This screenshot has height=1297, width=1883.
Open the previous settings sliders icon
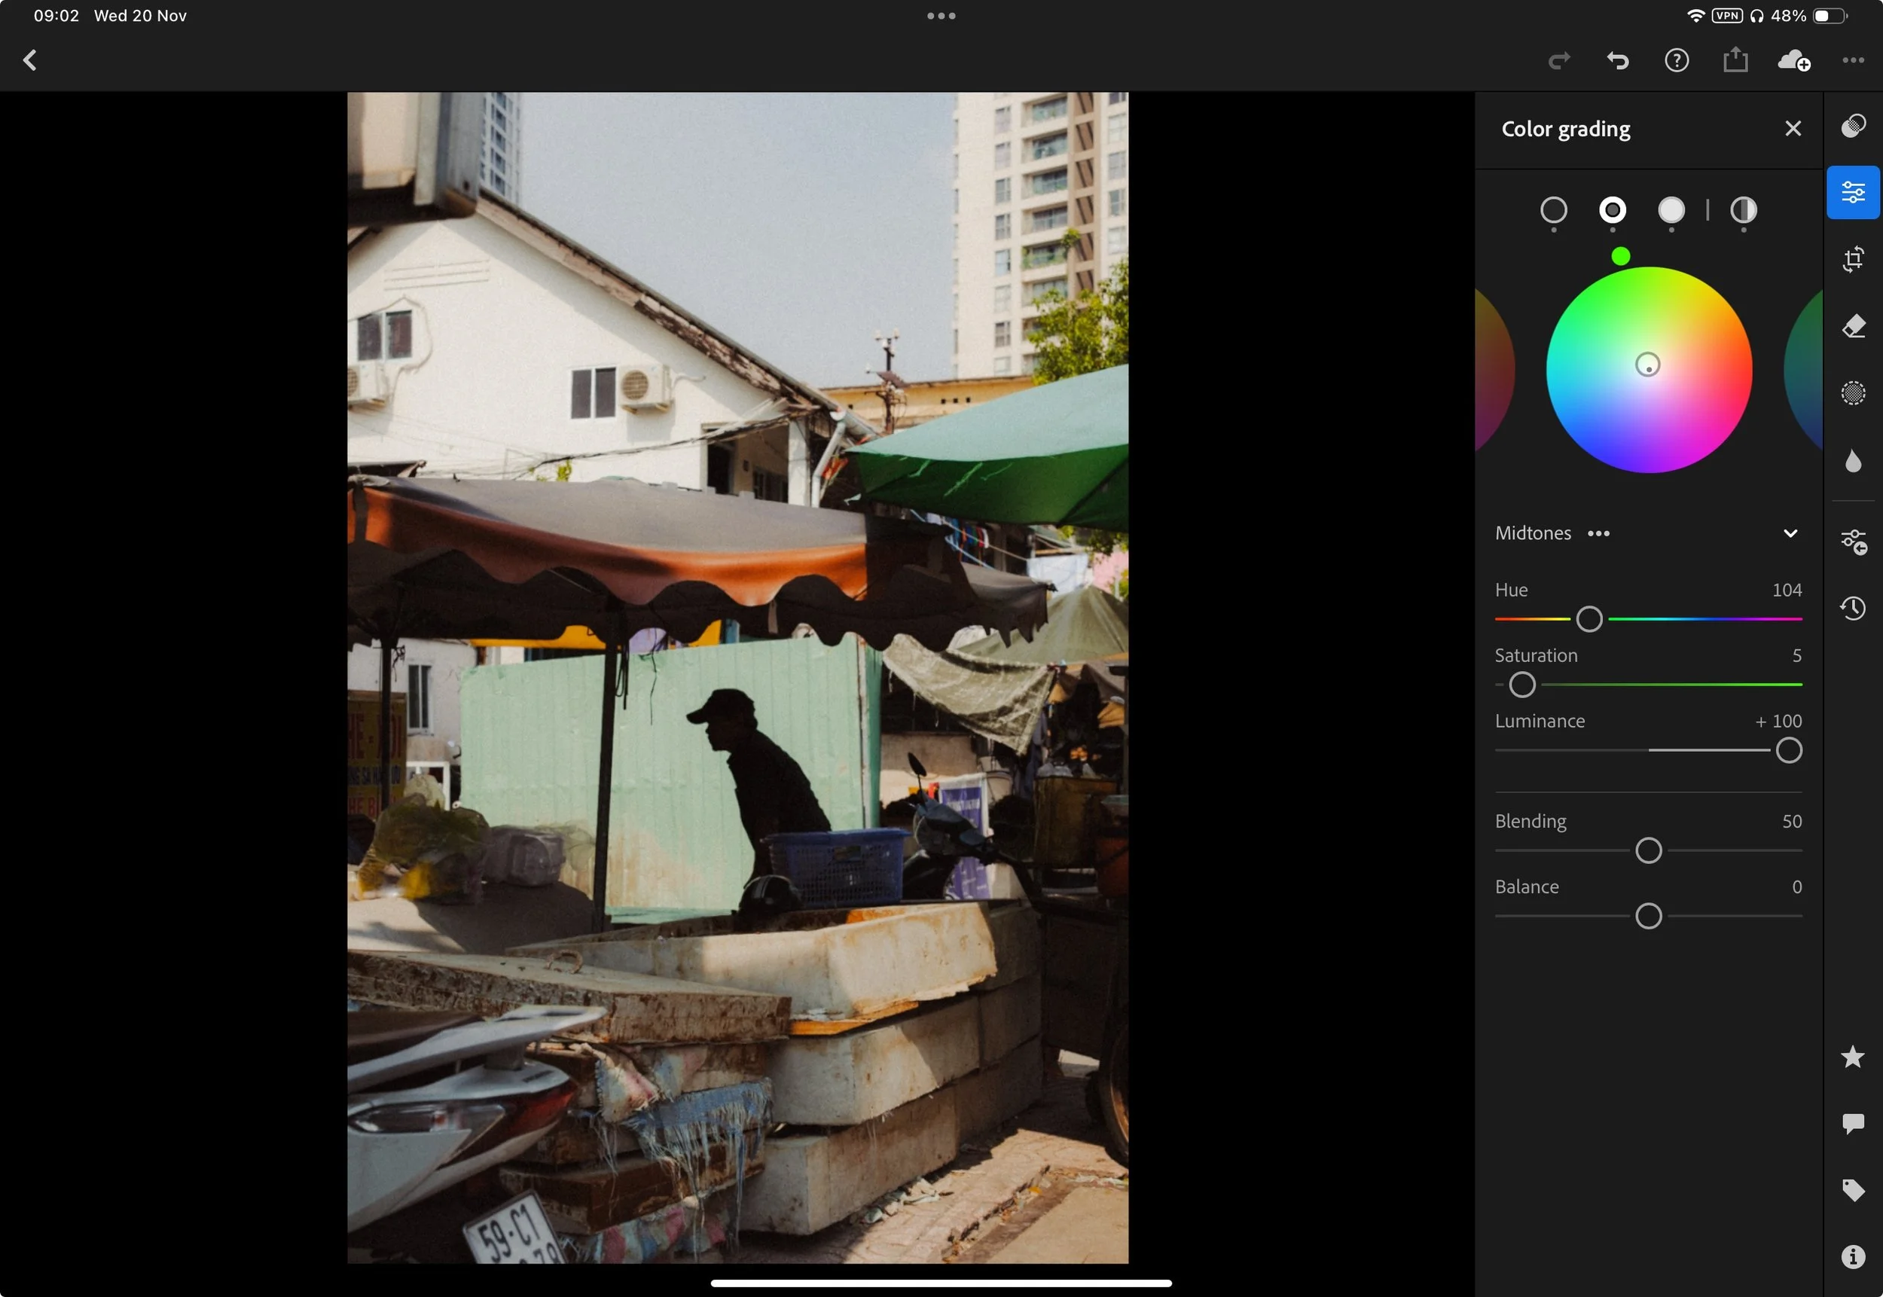point(1853,542)
